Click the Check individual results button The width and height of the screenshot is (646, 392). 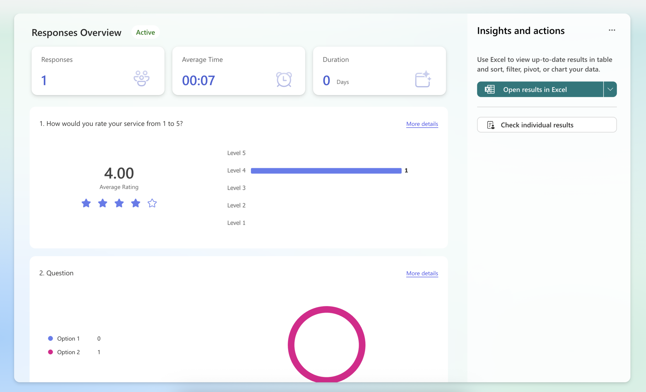tap(547, 125)
